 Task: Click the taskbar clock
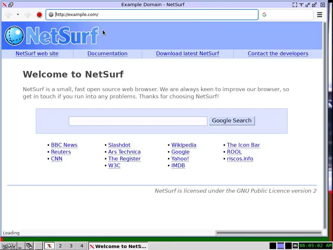(x=315, y=246)
